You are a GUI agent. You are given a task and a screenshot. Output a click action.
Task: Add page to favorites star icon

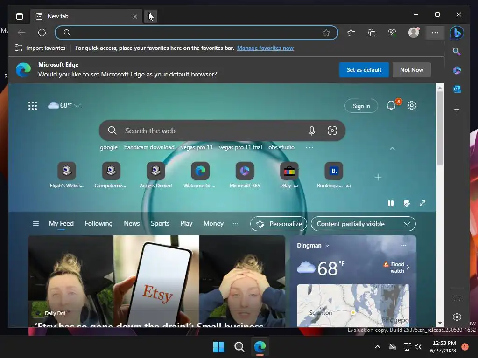click(x=326, y=33)
